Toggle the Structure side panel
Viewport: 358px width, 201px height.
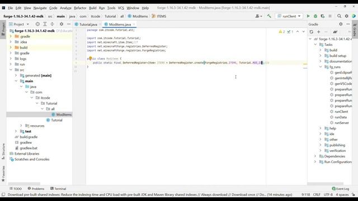pos(3,151)
